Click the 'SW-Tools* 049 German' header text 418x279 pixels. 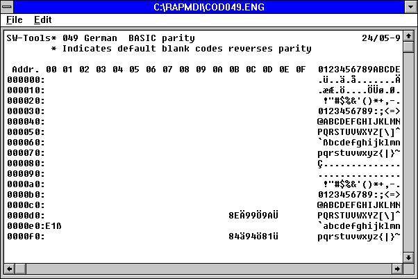(62, 38)
